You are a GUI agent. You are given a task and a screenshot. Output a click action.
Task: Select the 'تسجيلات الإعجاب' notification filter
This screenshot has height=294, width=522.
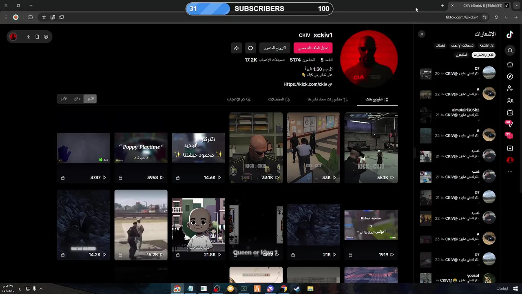pyautogui.click(x=462, y=45)
